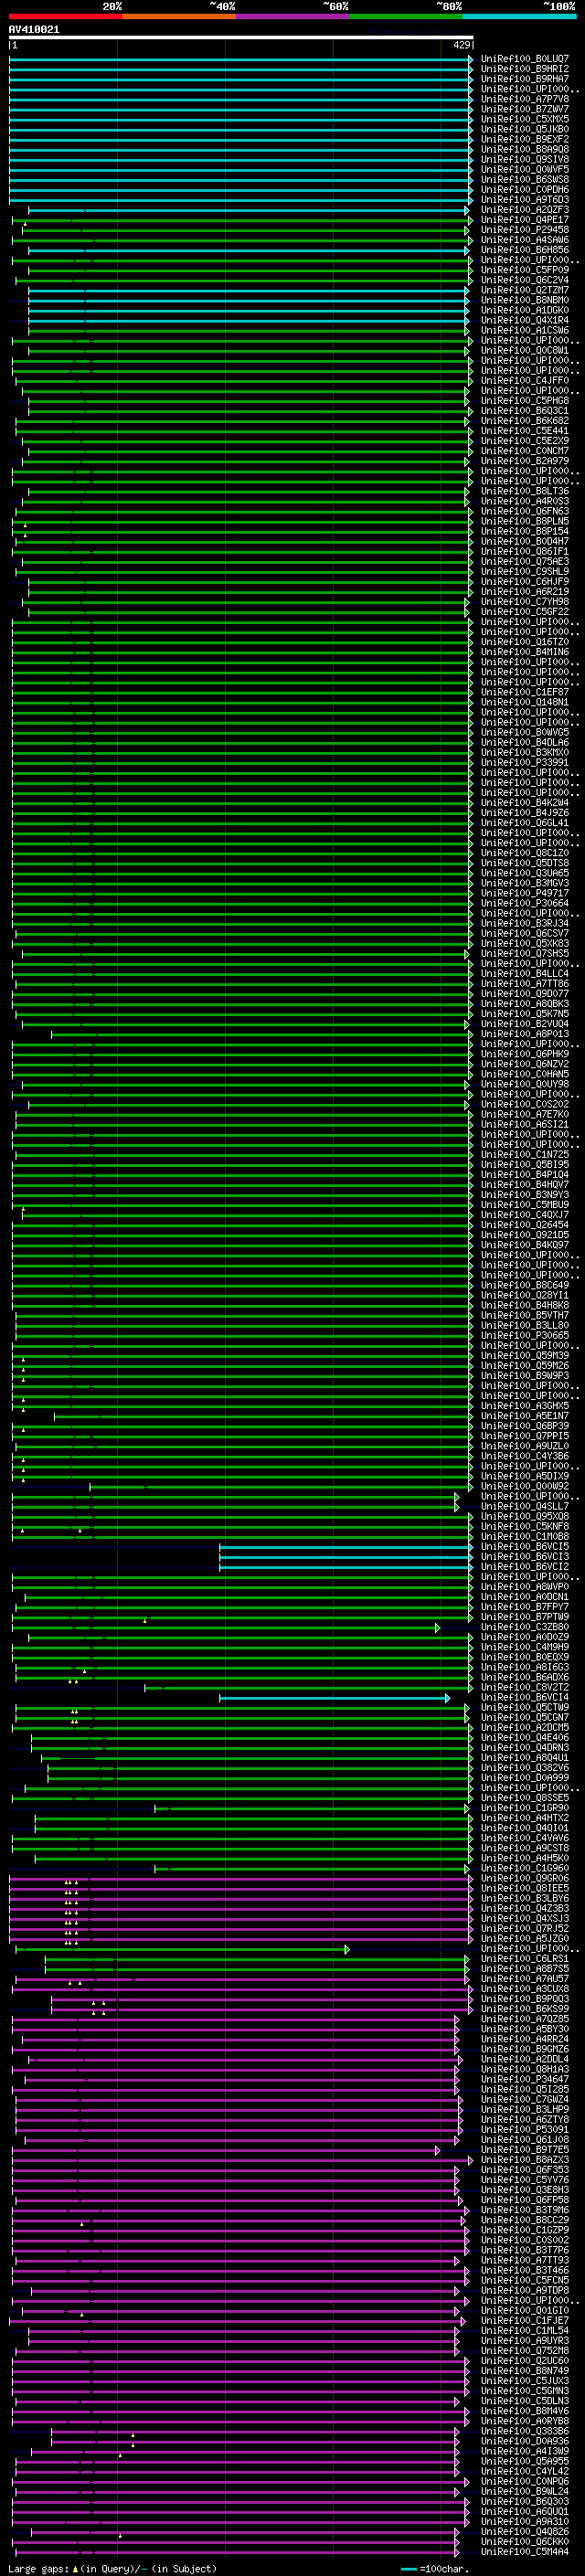Image resolution: width=585 pixels, height=2576 pixels.
Task: Click the UniRef100_B6VCI3 entry
Action: [525, 1557]
